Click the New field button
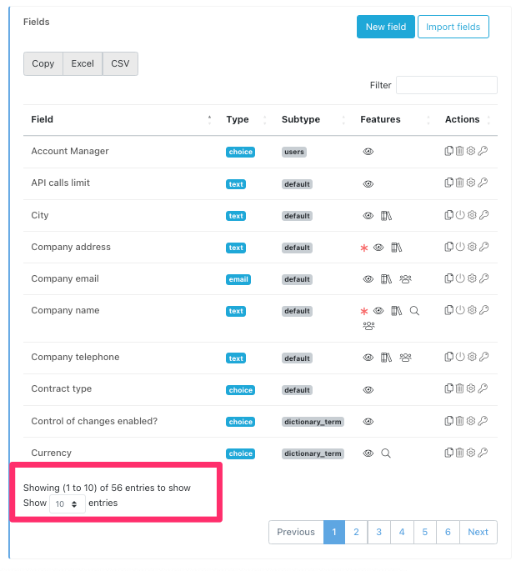 tap(385, 27)
